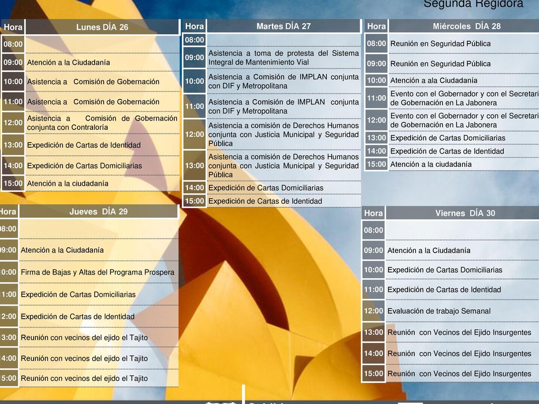Image resolution: width=539 pixels, height=404 pixels.
Task: Select Lunes 13:00 "Expedición de Cartas de Identidad"
Action: pyautogui.click(x=103, y=145)
